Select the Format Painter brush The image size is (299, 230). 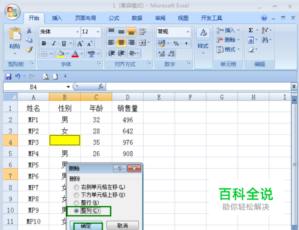click(29, 49)
